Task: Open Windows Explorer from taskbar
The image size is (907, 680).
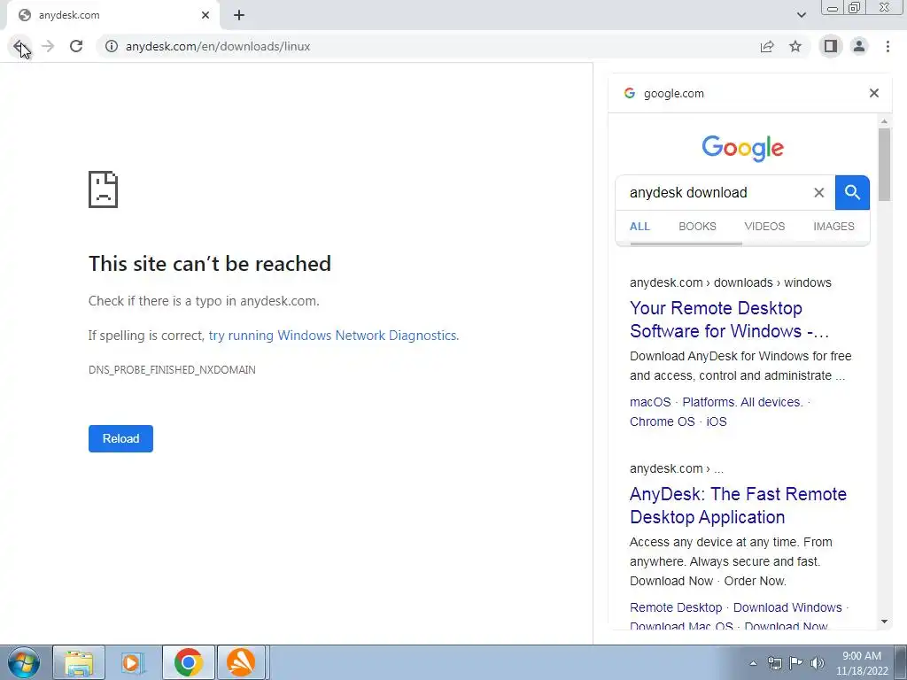Action: pyautogui.click(x=79, y=662)
